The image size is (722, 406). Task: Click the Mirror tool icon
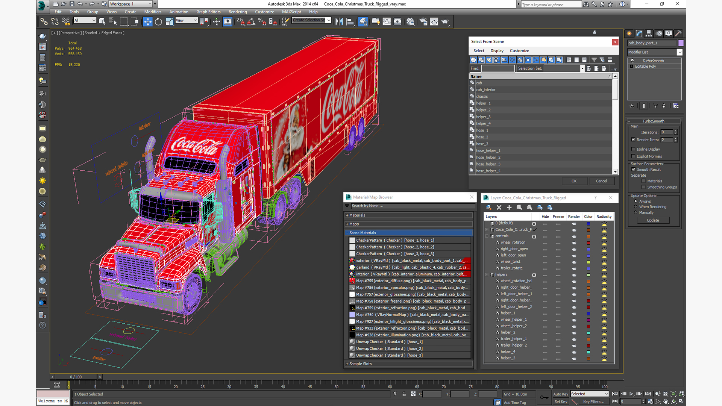click(x=339, y=22)
